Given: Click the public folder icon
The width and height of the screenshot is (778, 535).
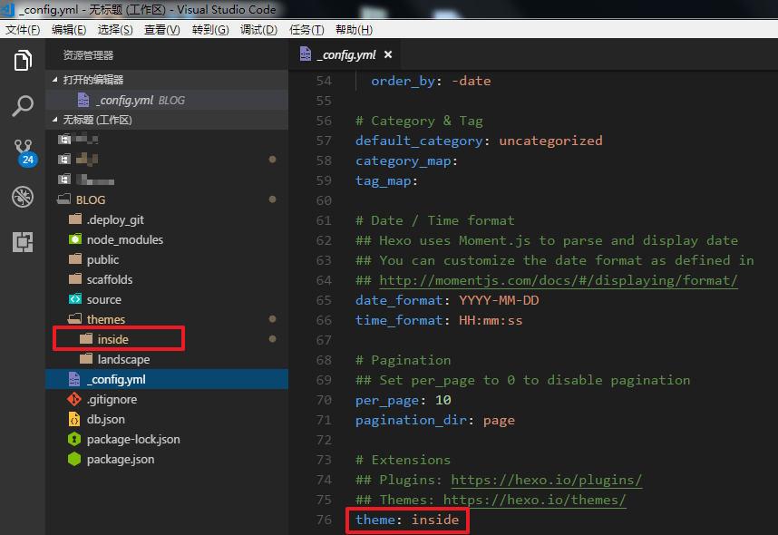Looking at the screenshot, I should tap(75, 259).
